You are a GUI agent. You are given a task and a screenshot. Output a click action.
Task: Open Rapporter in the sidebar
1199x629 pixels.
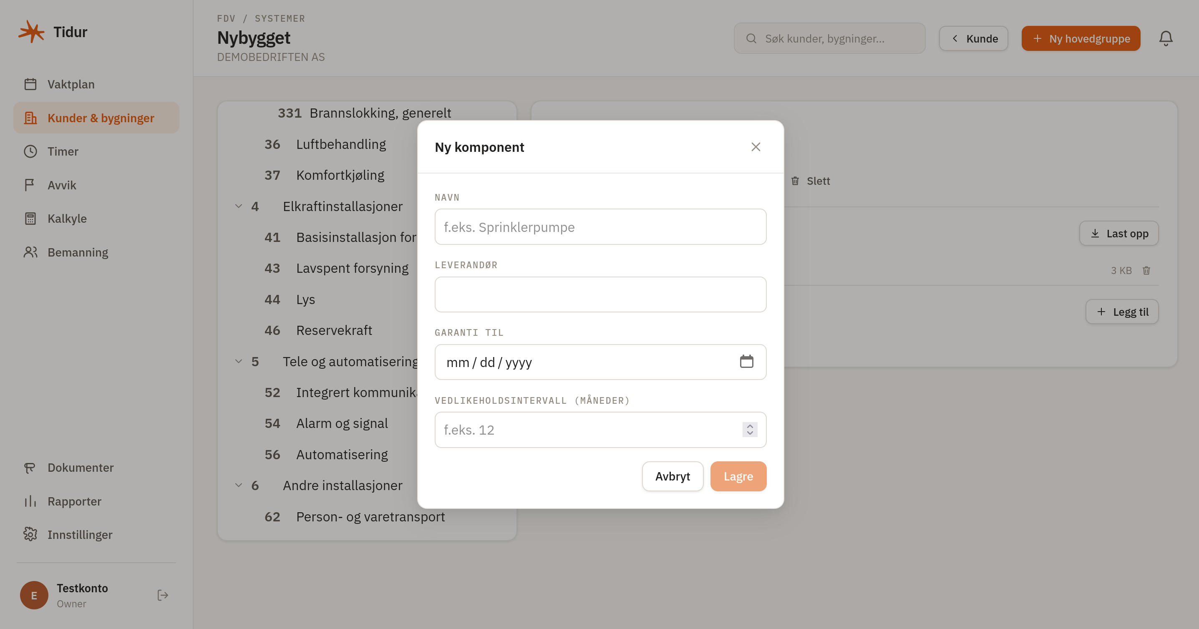96,501
